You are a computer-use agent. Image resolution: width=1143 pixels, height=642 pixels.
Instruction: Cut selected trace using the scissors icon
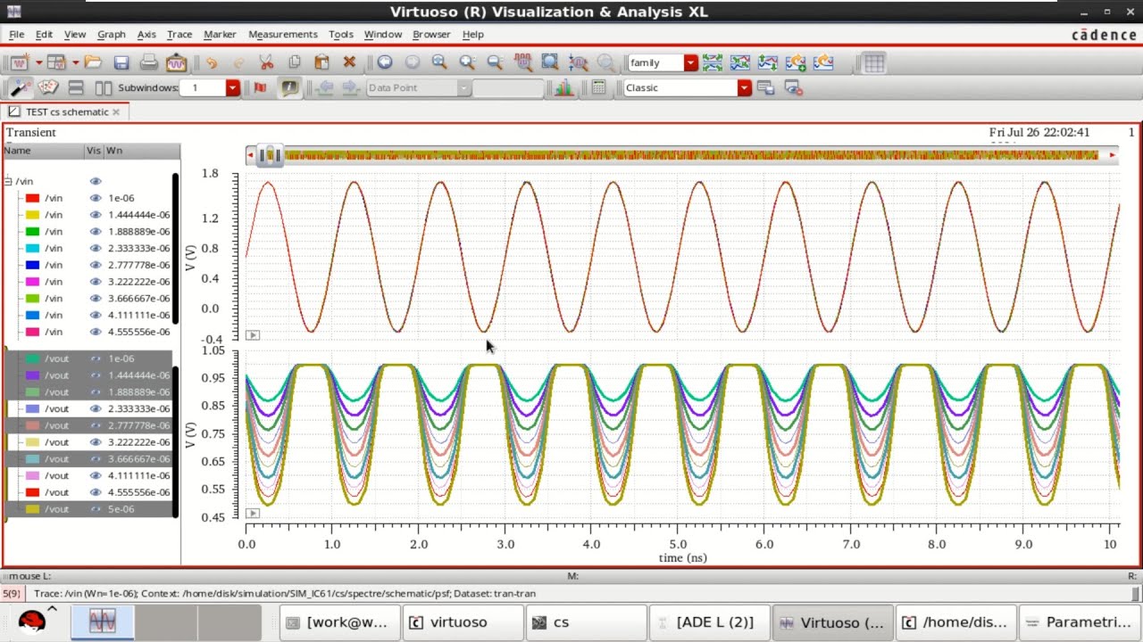tap(266, 62)
